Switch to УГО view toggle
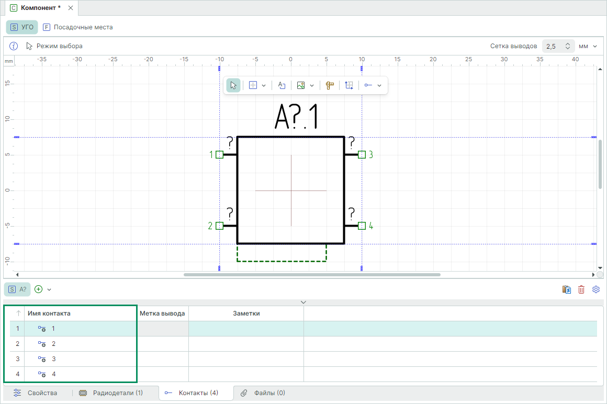This screenshot has width=607, height=404. [22, 27]
